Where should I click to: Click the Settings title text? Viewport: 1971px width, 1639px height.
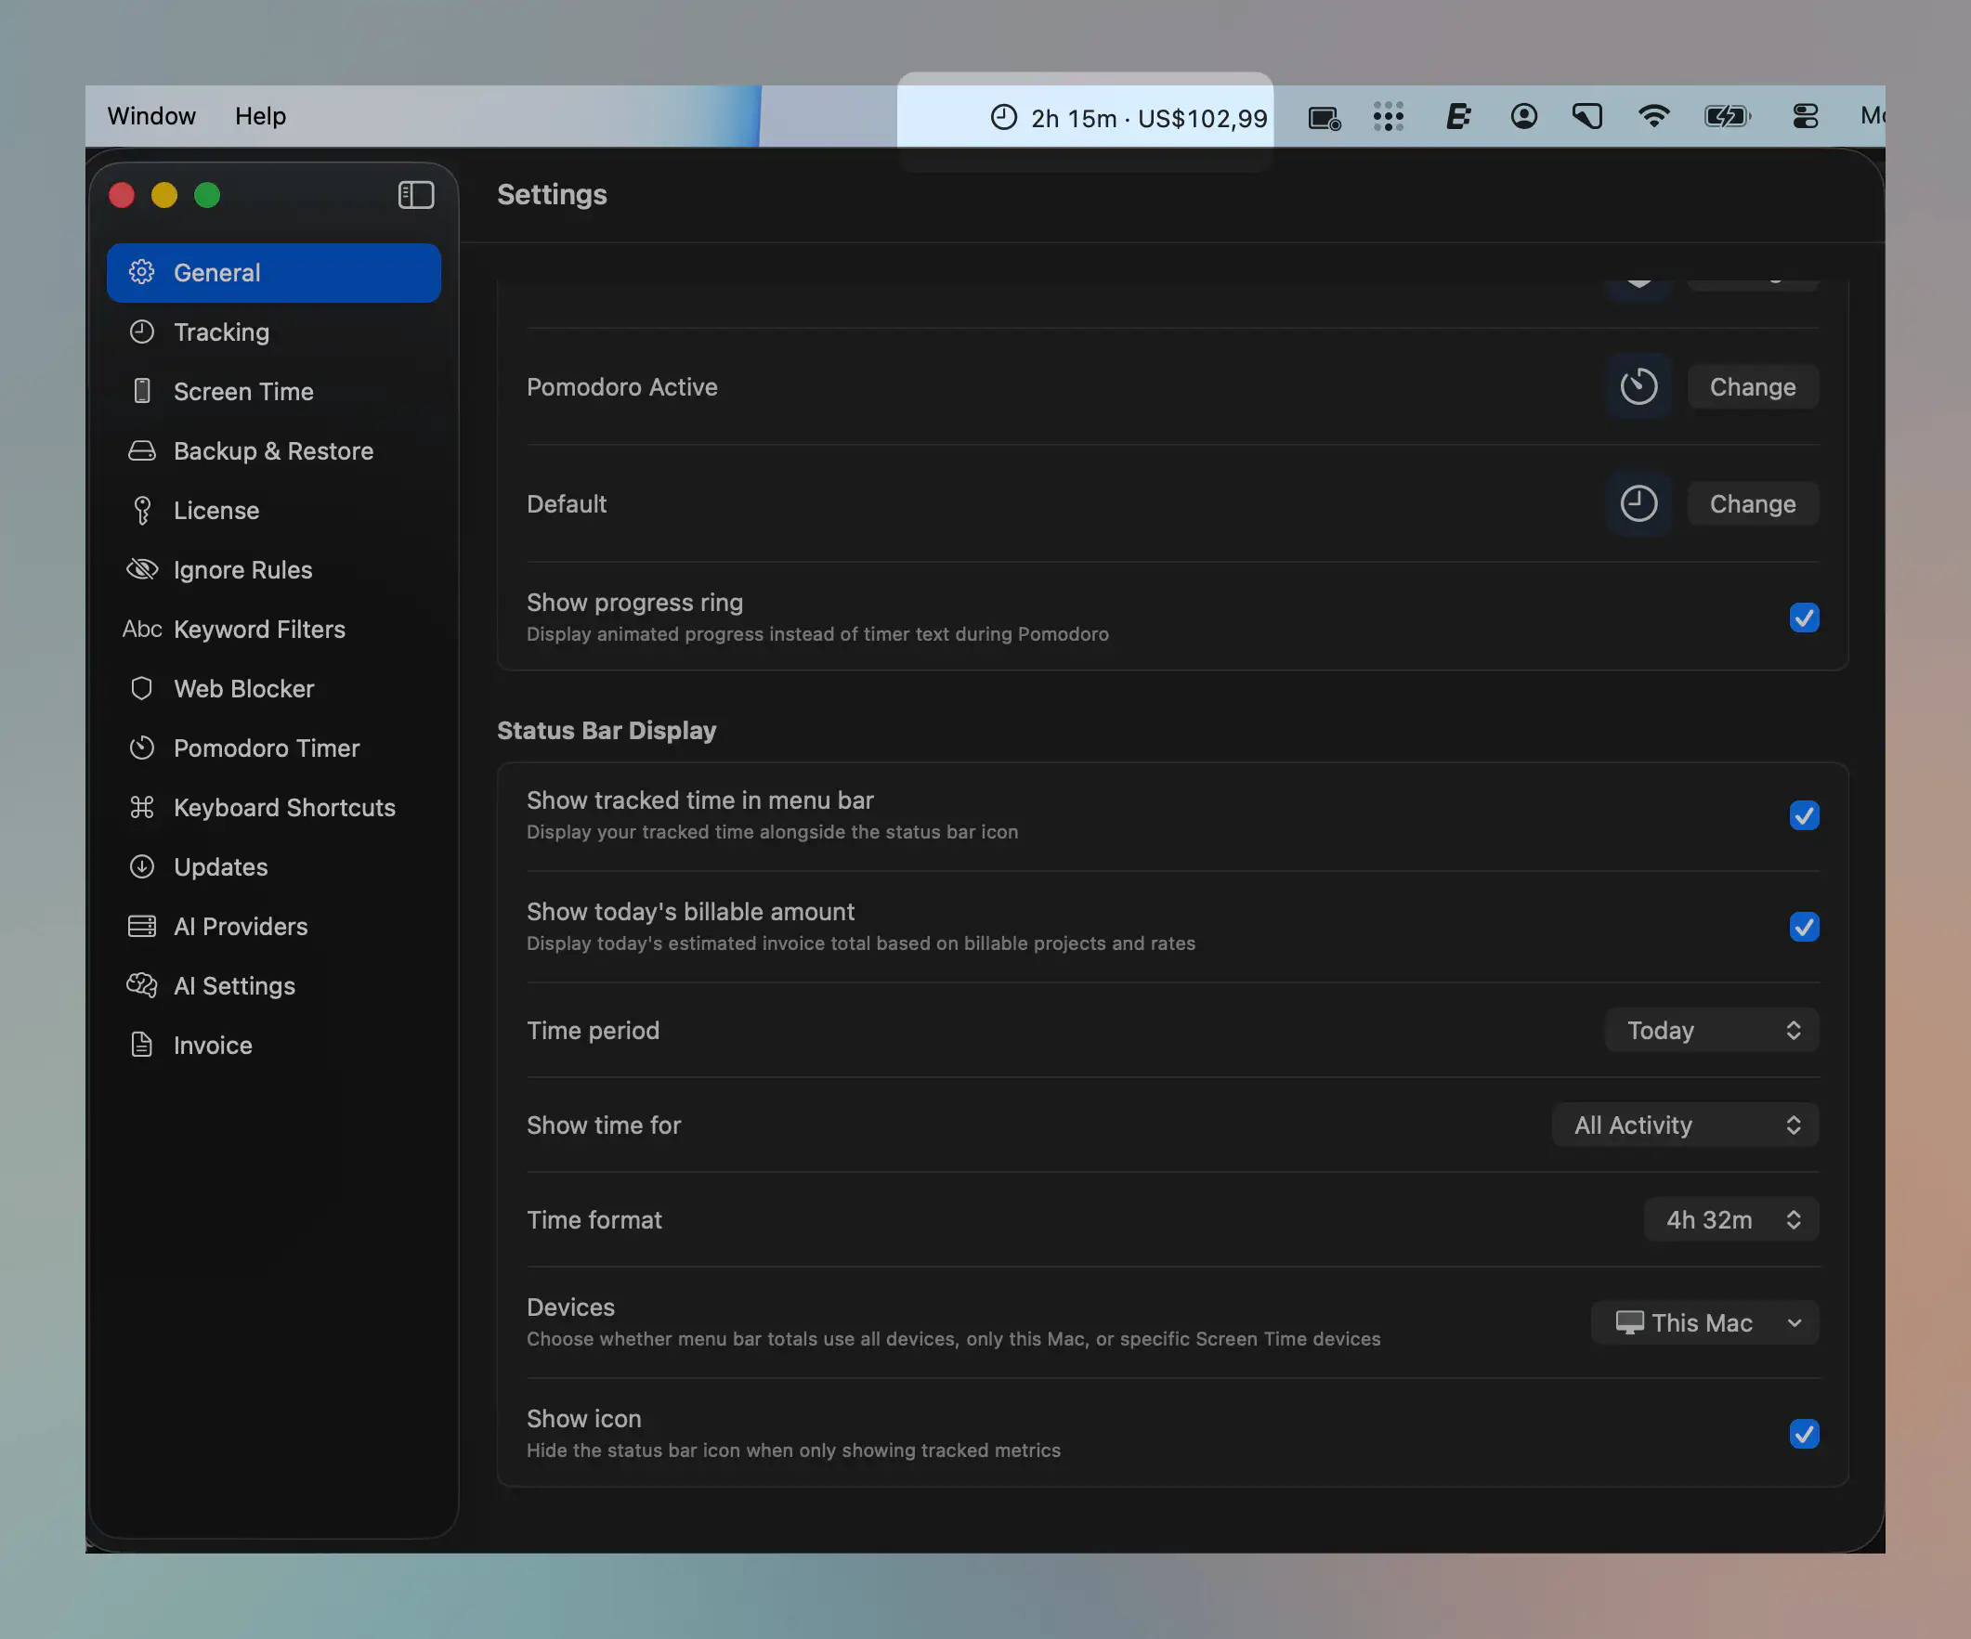click(552, 195)
